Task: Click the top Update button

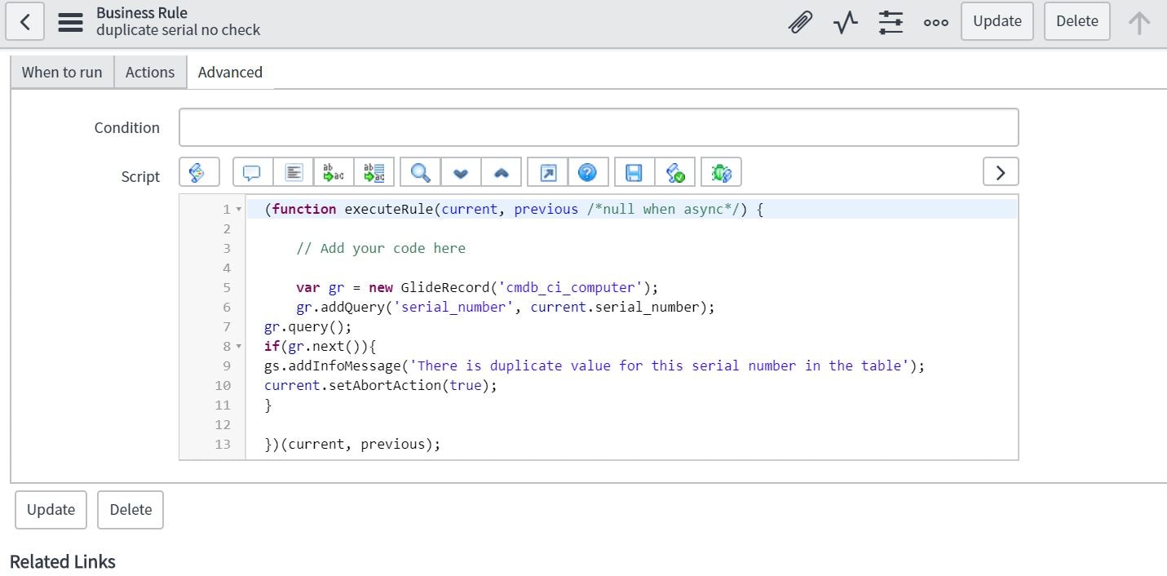Action: point(997,21)
